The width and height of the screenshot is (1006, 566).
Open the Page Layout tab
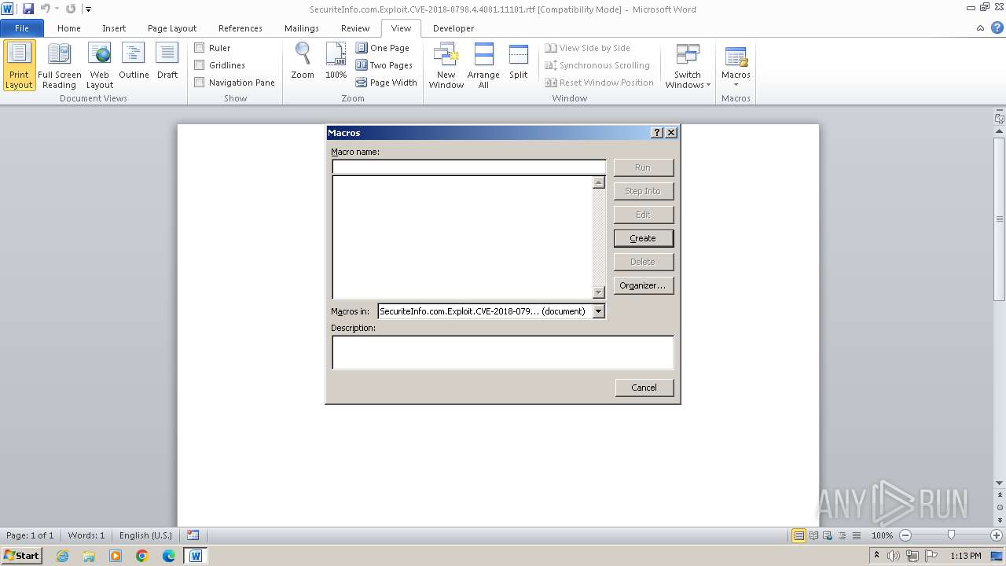tap(172, 28)
